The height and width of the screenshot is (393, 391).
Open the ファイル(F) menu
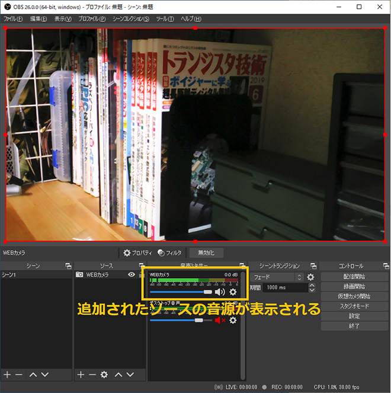pyautogui.click(x=13, y=19)
